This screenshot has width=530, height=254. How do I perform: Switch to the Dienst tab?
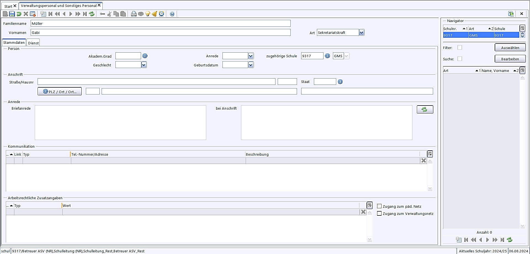pos(33,43)
